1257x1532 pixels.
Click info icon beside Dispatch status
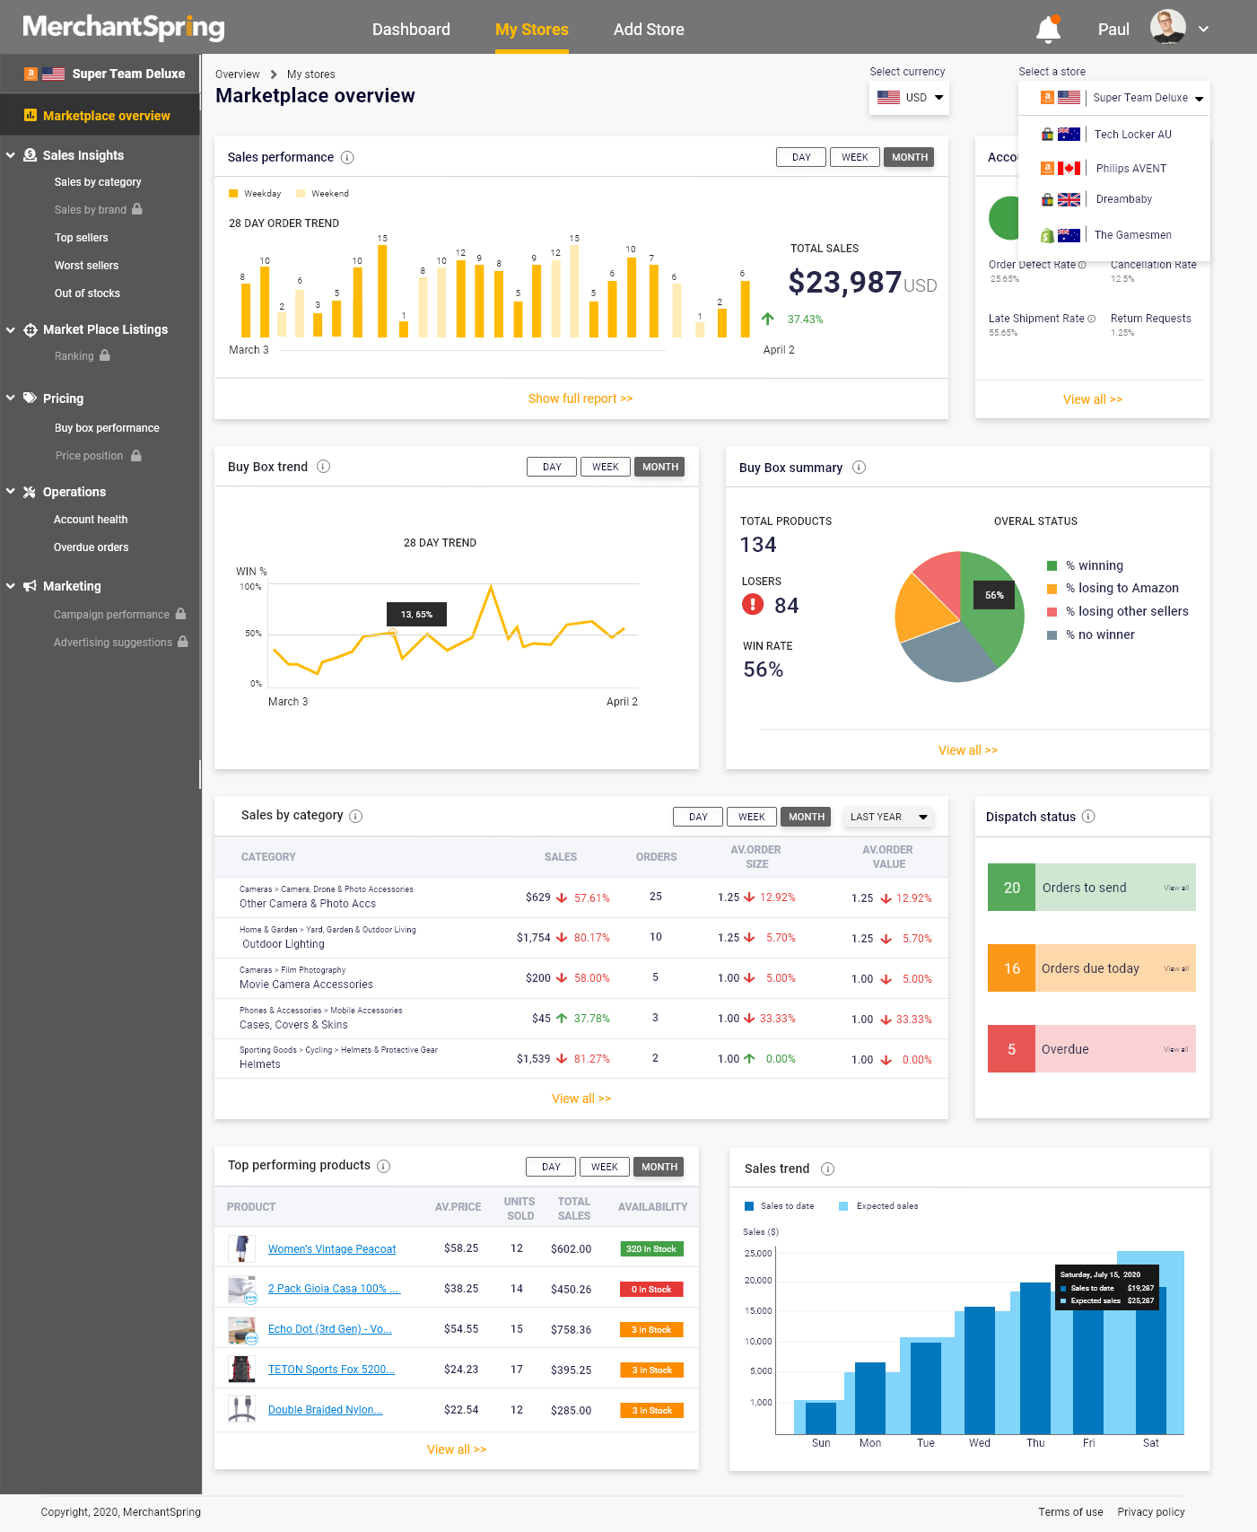pos(1088,817)
